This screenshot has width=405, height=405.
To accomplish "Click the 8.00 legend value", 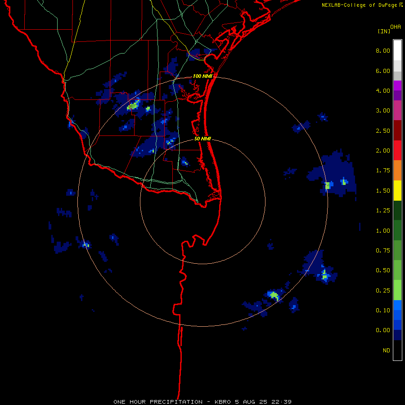I will [383, 50].
